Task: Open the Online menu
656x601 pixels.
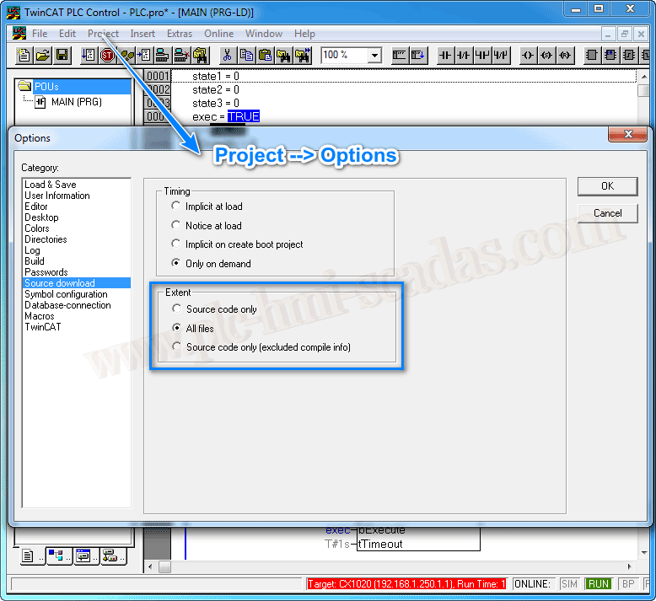Action: (x=219, y=34)
